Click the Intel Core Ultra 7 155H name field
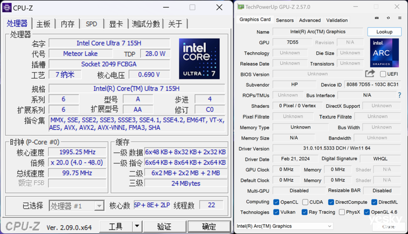The height and width of the screenshot is (234, 408). 109,43
